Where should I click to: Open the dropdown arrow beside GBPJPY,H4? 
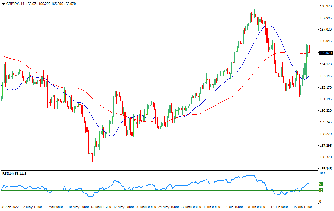click(3, 4)
